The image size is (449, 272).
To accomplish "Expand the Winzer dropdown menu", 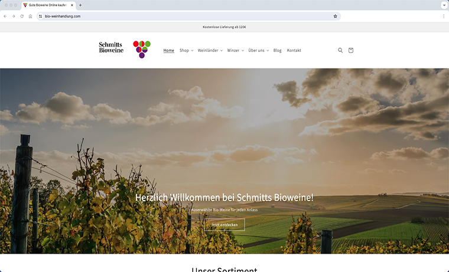I will (x=235, y=50).
